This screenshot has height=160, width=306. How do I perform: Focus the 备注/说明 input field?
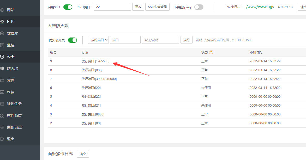(x=160, y=40)
